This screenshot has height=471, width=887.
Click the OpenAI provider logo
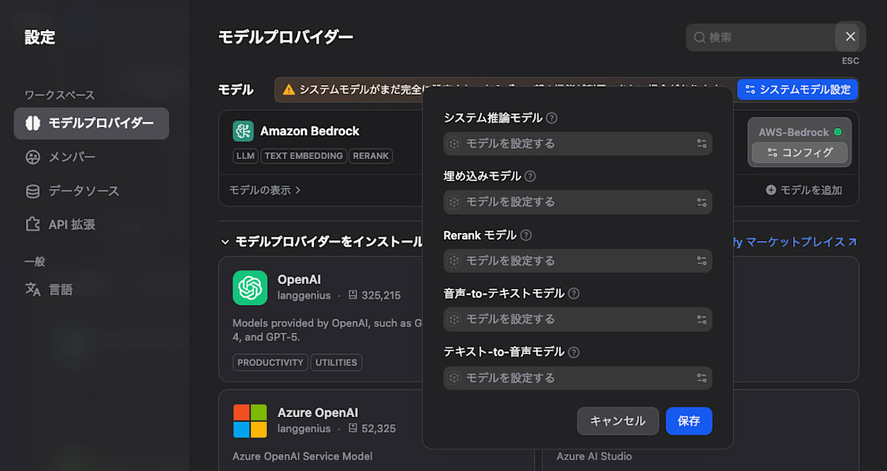click(250, 288)
